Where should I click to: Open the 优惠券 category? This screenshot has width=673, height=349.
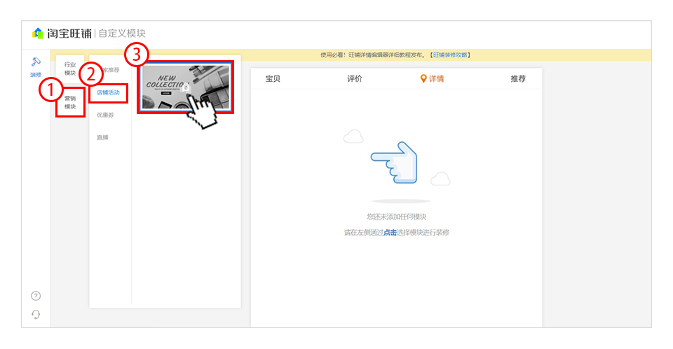[x=105, y=115]
